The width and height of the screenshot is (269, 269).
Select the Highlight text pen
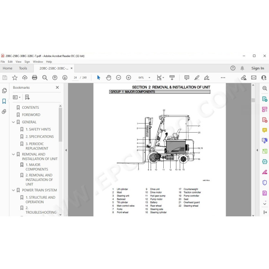197,78
